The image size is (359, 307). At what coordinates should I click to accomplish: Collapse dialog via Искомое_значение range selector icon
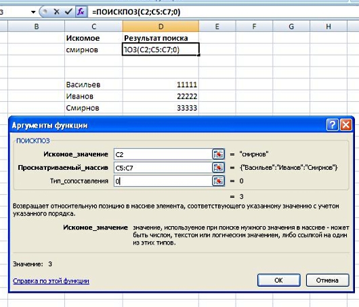click(218, 154)
